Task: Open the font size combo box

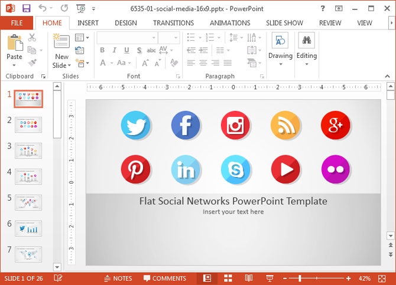Action: 169,38
